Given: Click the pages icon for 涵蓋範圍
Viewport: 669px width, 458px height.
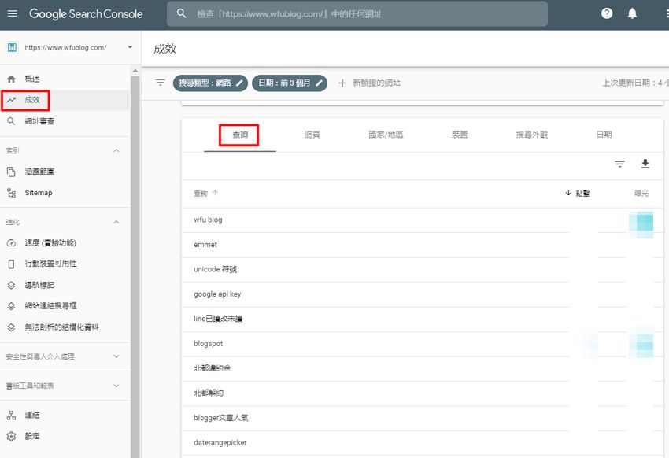Looking at the screenshot, I should [x=12, y=172].
